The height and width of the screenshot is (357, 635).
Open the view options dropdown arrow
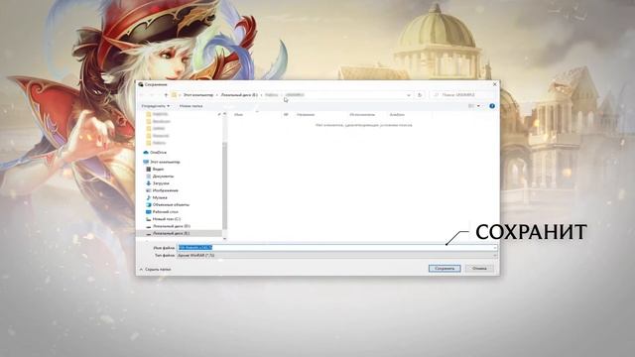(478, 106)
